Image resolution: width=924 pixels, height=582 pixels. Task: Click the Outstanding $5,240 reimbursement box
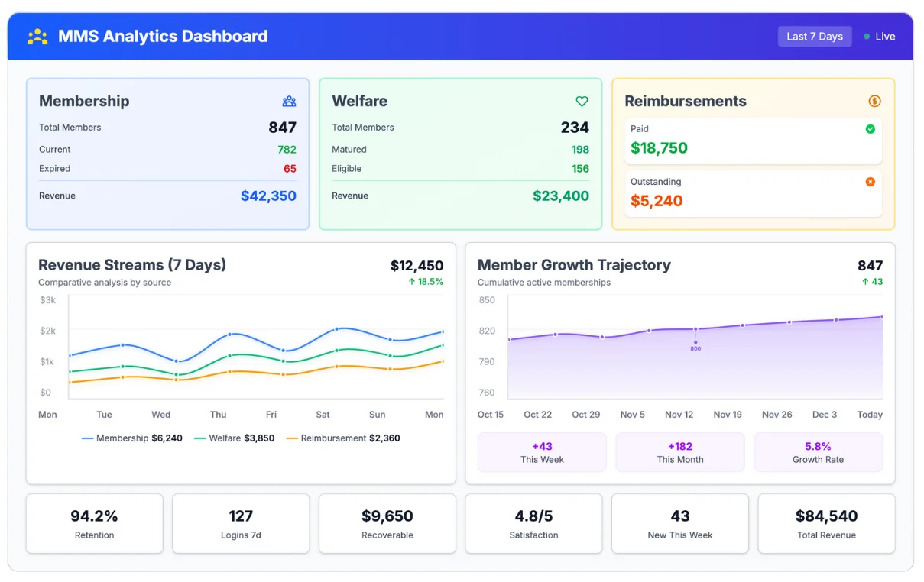coord(753,193)
